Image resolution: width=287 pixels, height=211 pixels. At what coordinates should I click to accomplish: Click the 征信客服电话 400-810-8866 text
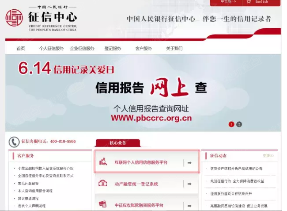pos(49,142)
